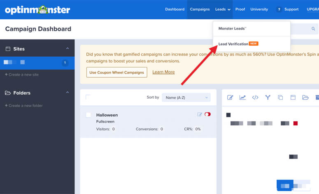The image size is (319, 194).
Task: Open the Support link
Action: pyautogui.click(x=291, y=9)
